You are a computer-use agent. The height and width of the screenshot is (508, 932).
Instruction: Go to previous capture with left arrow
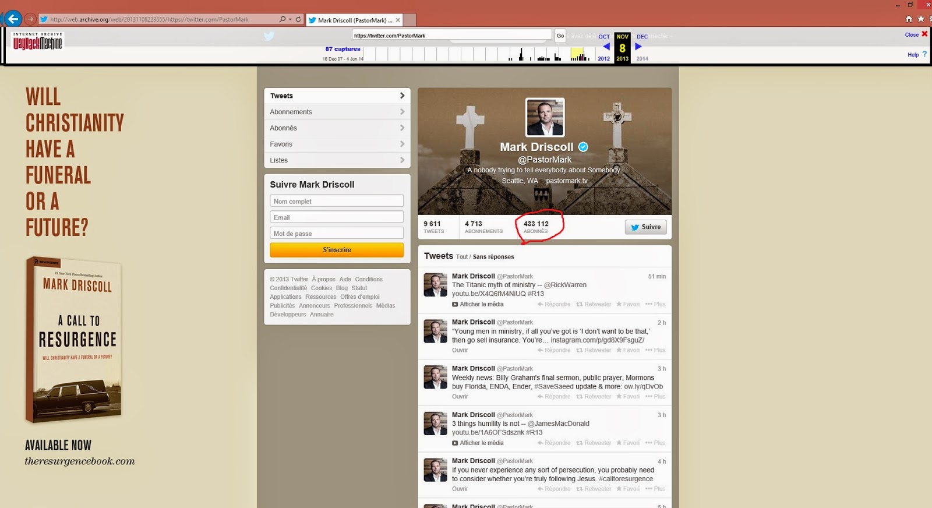tap(606, 47)
